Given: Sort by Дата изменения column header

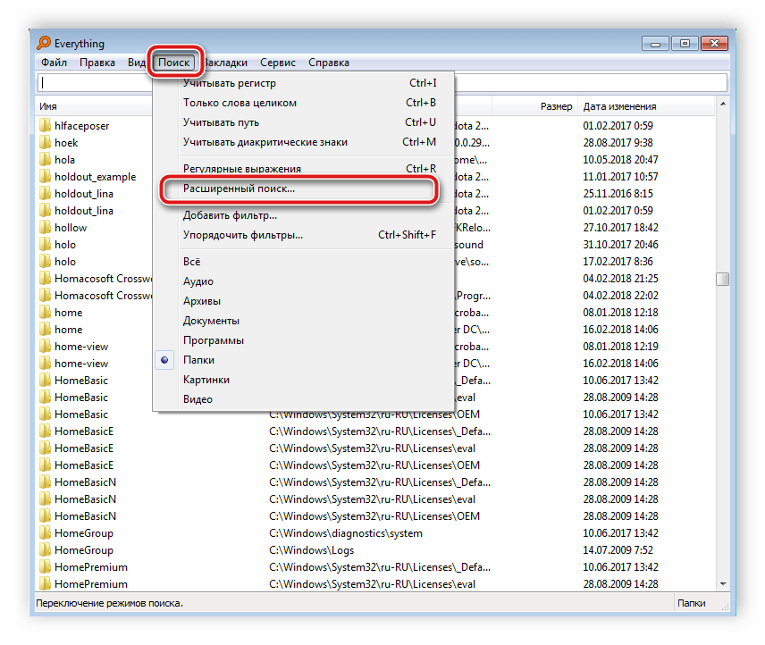Looking at the screenshot, I should tap(619, 106).
